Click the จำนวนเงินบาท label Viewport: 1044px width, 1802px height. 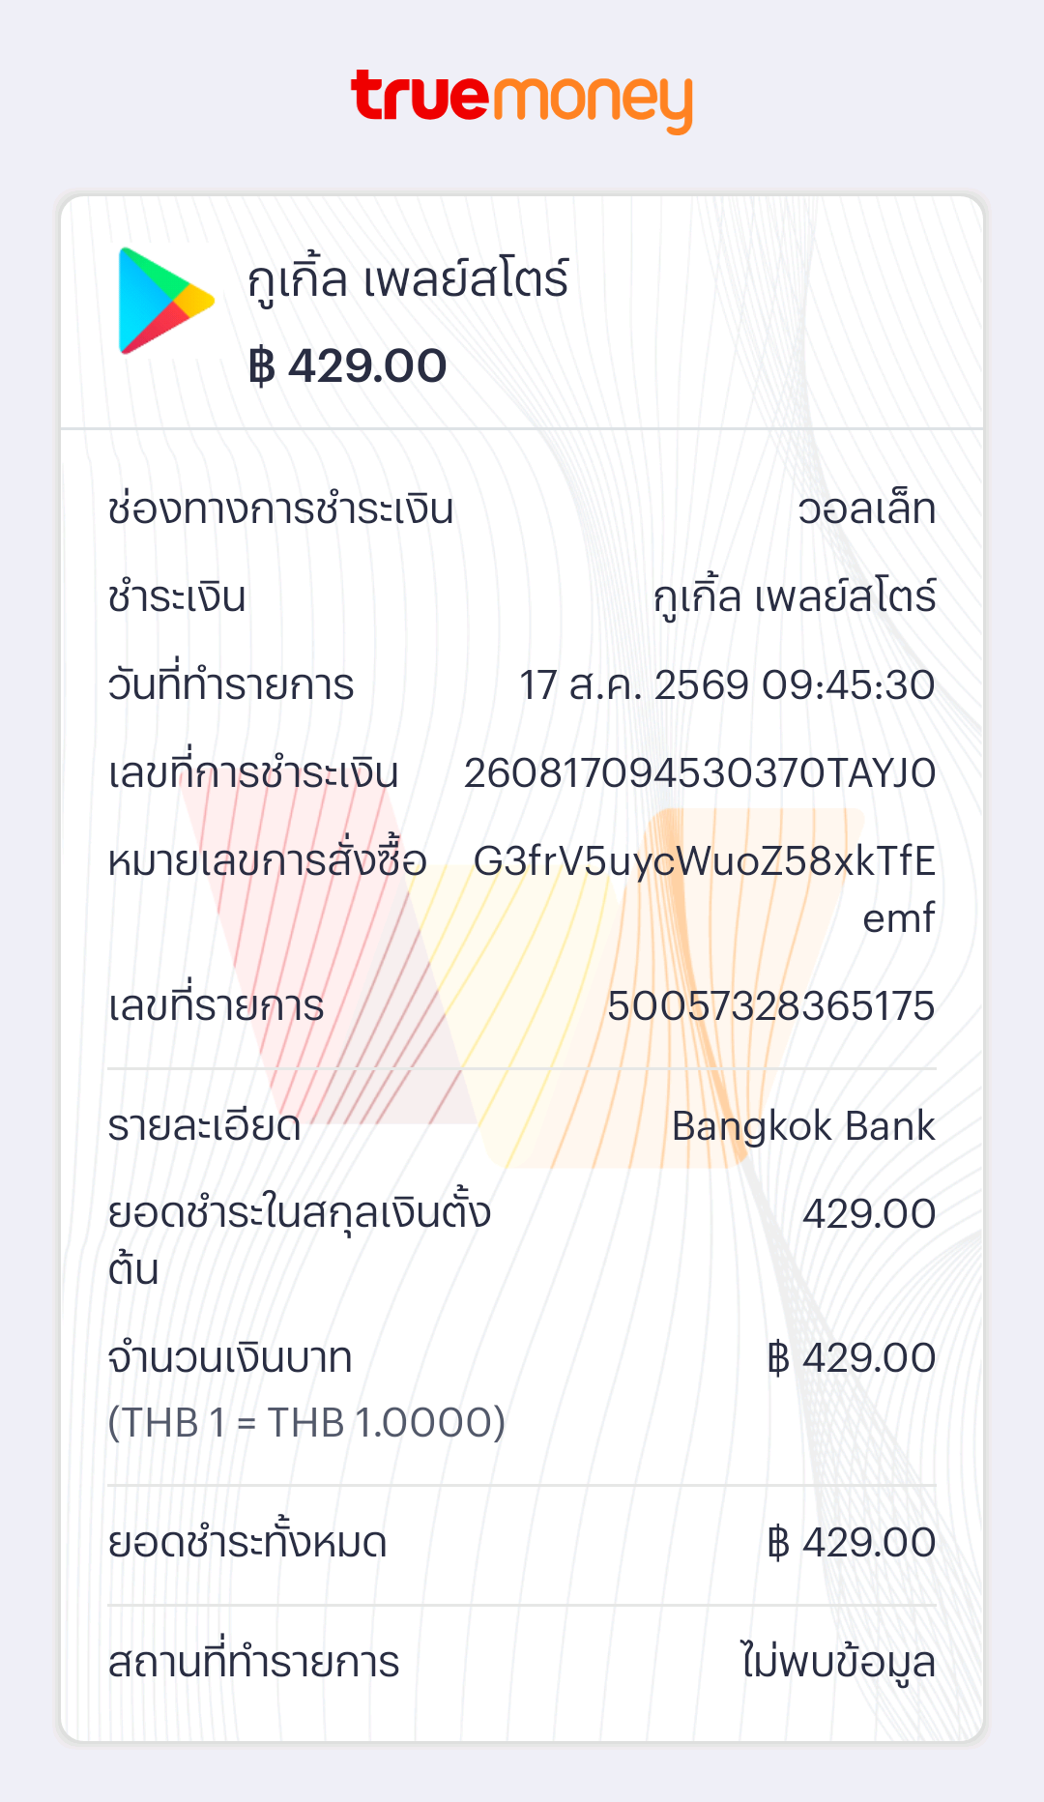click(230, 1358)
